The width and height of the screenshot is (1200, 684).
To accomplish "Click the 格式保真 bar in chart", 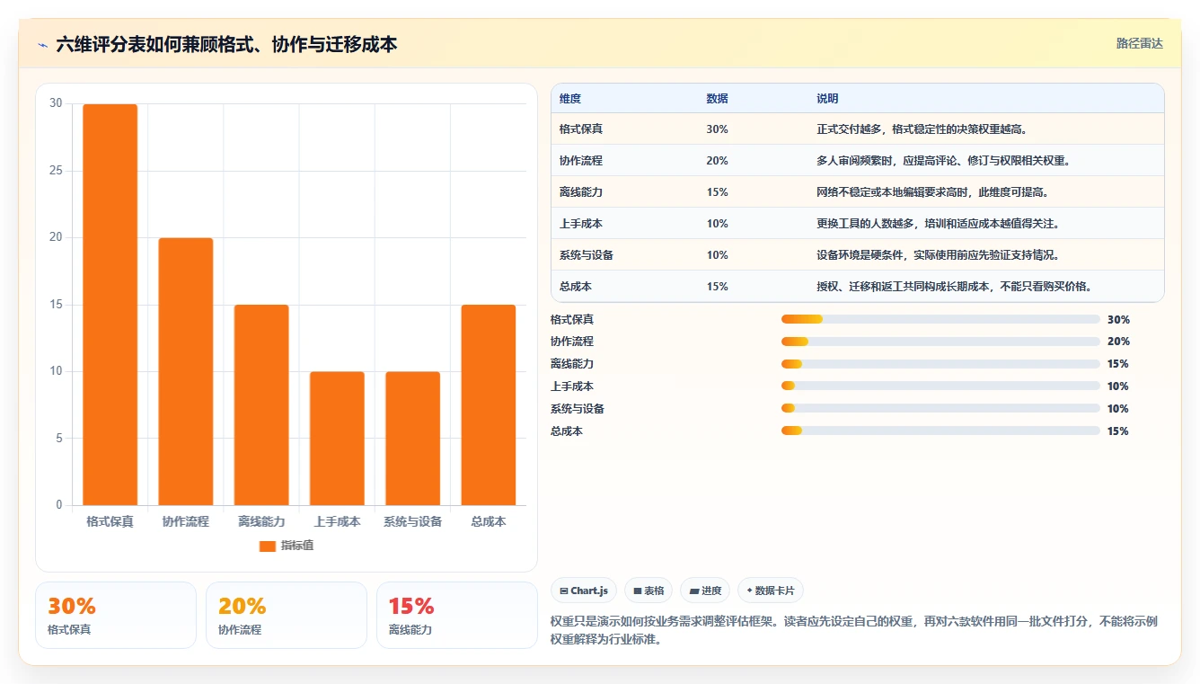I will coord(110,305).
